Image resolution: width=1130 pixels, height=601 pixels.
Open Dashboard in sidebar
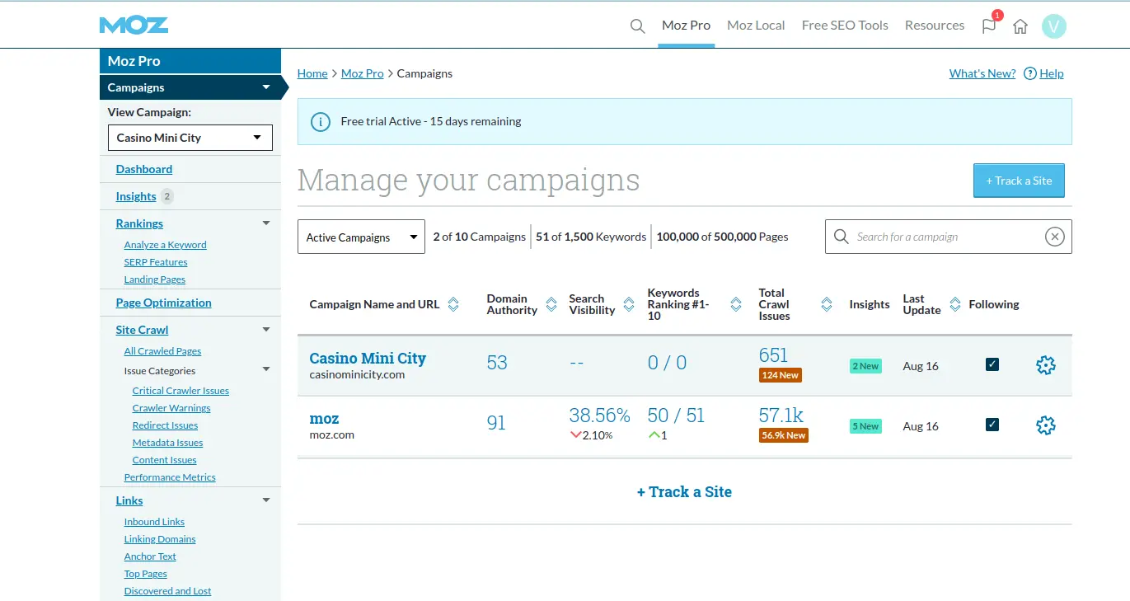144,169
